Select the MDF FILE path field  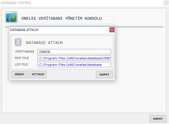[74, 58]
